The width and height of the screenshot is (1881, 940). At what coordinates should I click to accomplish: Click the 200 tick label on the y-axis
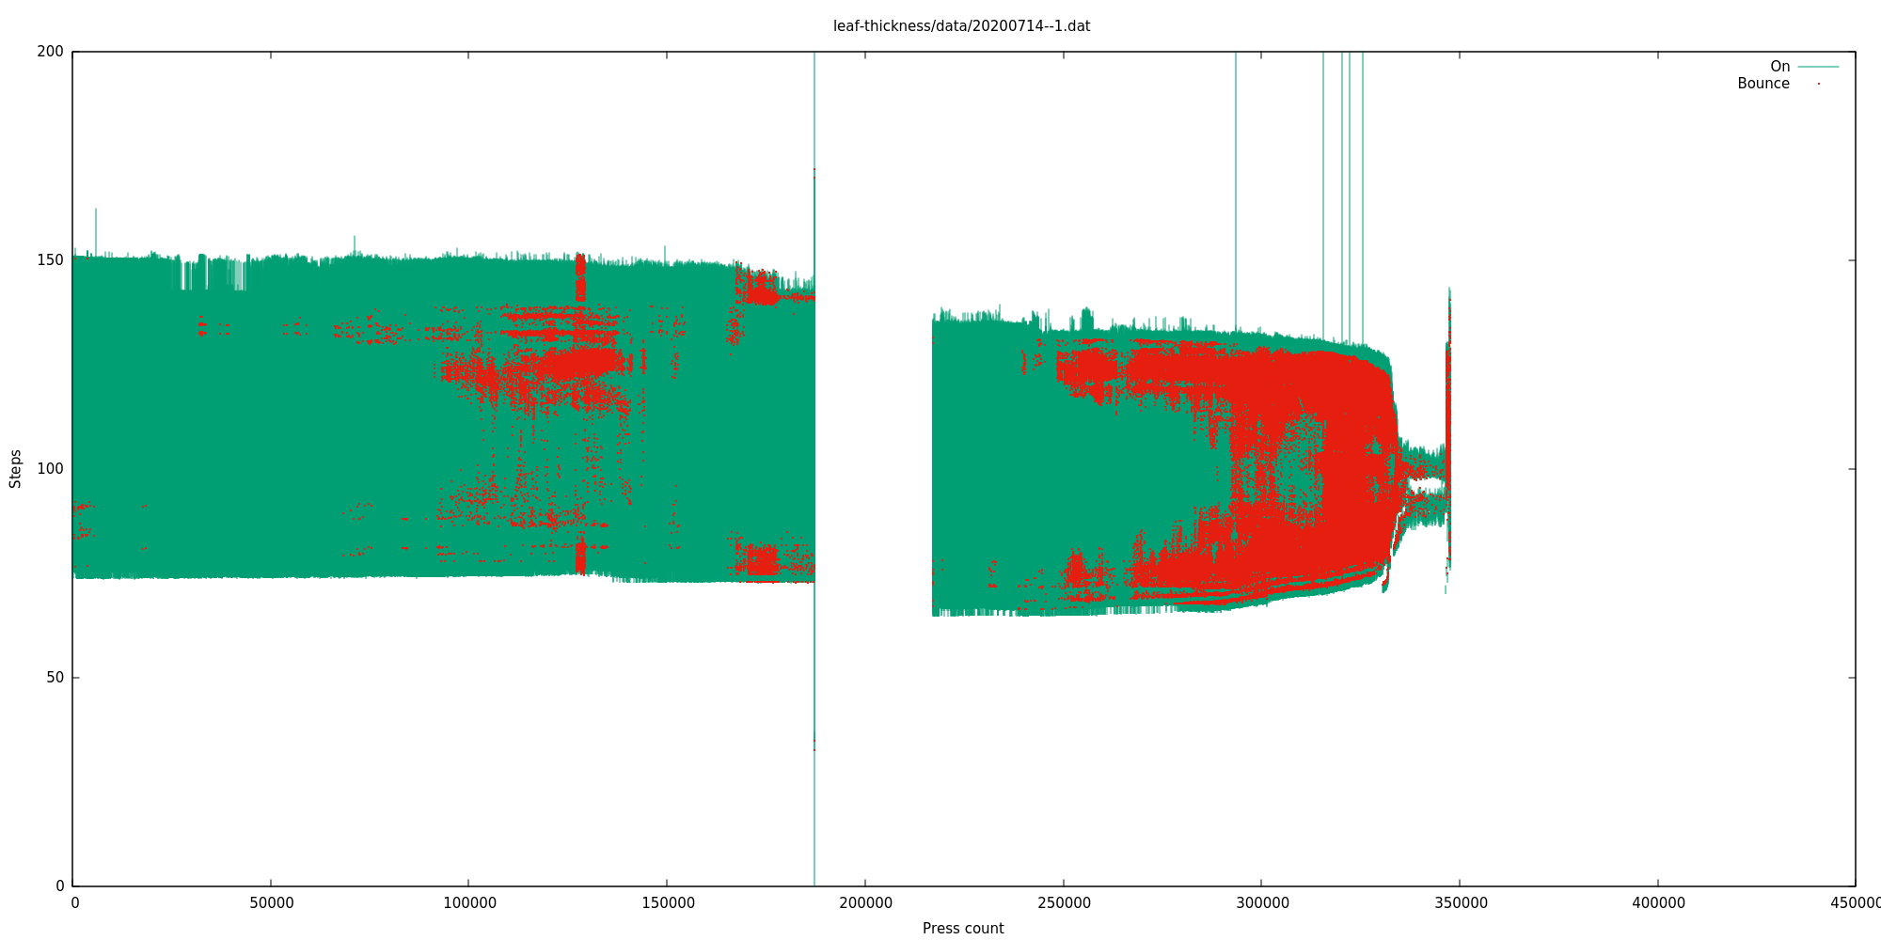[x=50, y=52]
